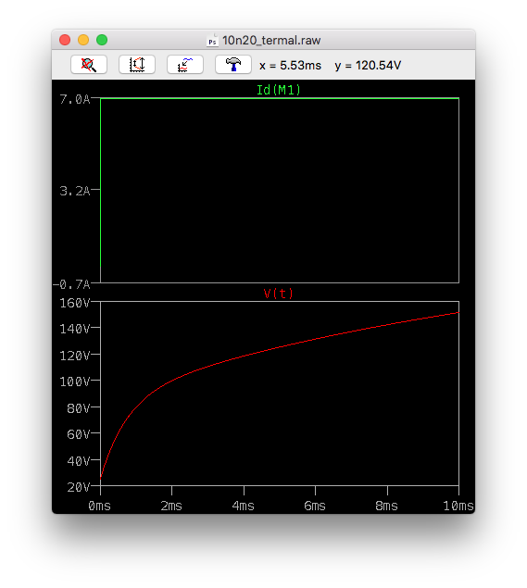Viewport: 527px width, 588px height.
Task: Click the 7.0A vertical axis label
Action: coord(75,99)
